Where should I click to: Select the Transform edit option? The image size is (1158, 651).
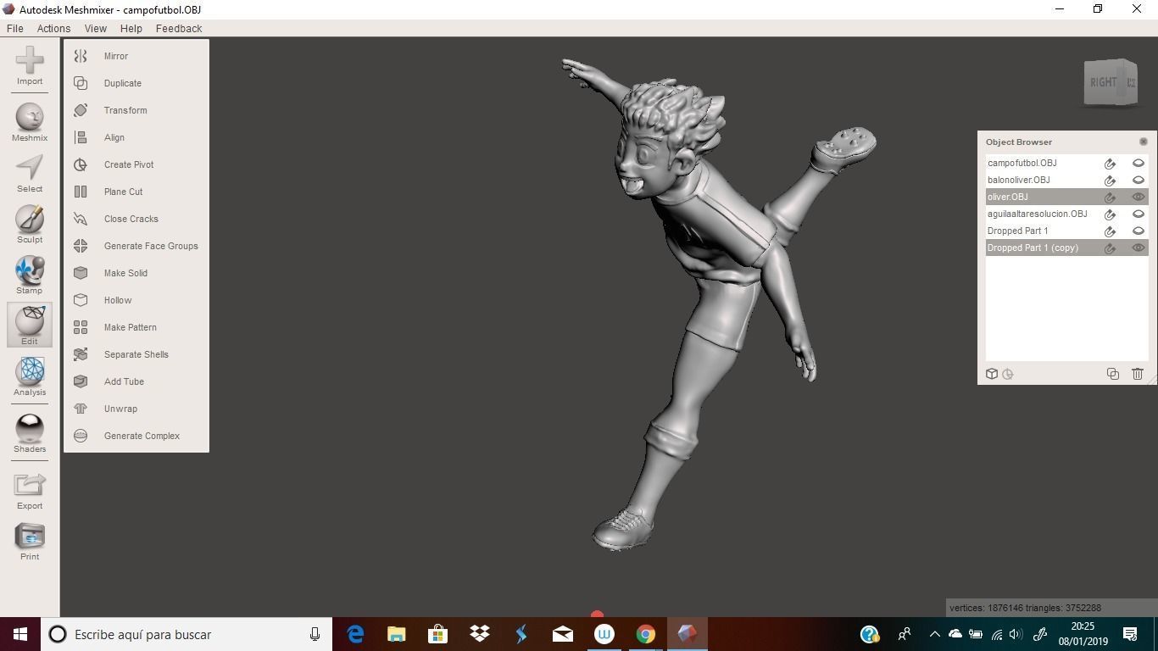pyautogui.click(x=125, y=110)
